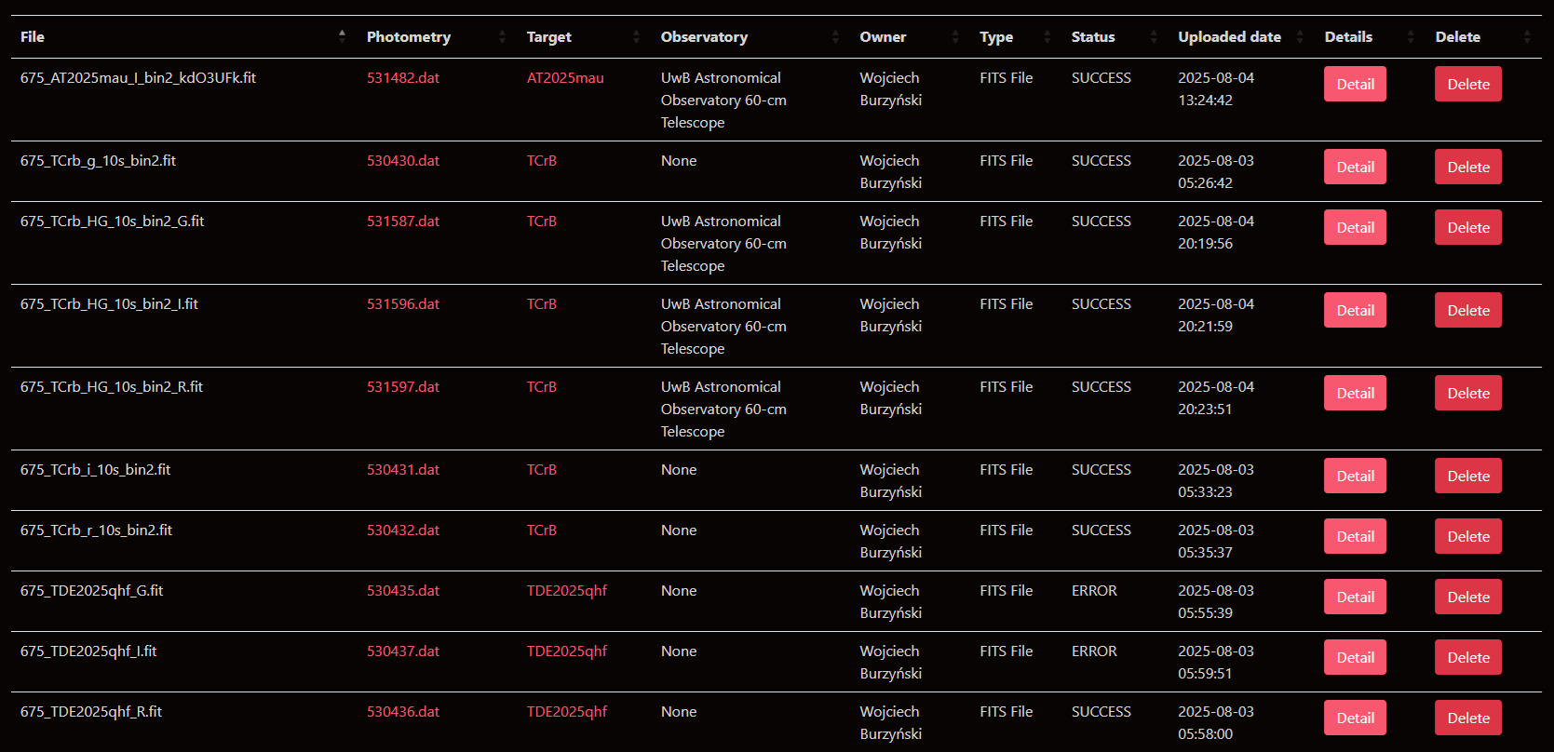Sort table by File column arrows
Viewport: 1554px width, 752px height.
(342, 36)
